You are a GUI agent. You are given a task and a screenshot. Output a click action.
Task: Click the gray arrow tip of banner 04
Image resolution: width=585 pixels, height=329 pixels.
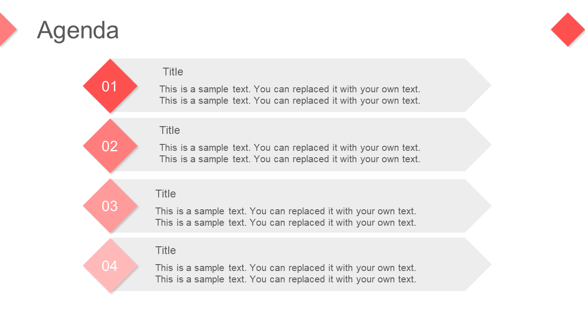tap(478, 264)
